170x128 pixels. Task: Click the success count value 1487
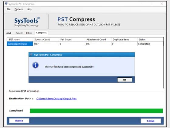pos(36,44)
